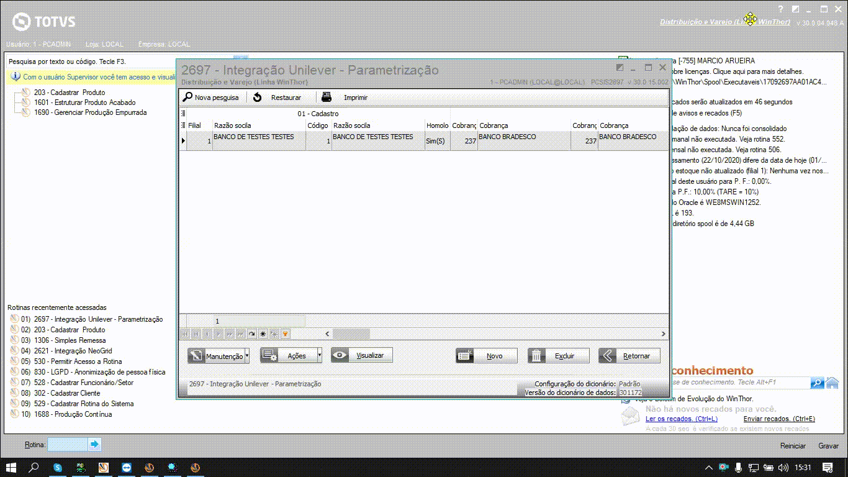The width and height of the screenshot is (848, 477).
Task: Click the orange filter navigator icon
Action: (x=286, y=334)
